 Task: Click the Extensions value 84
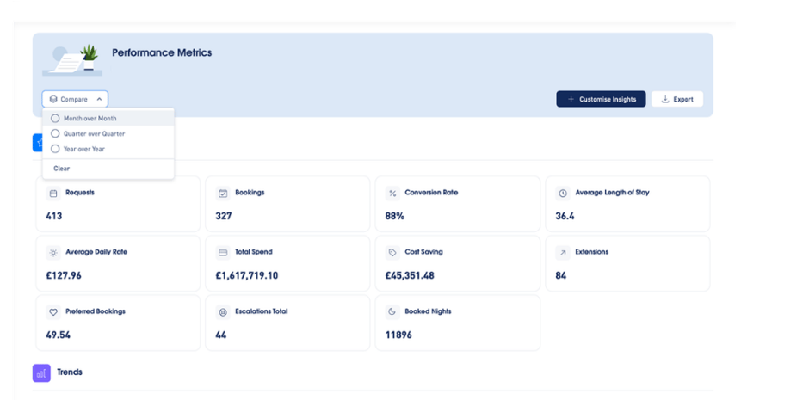(561, 275)
